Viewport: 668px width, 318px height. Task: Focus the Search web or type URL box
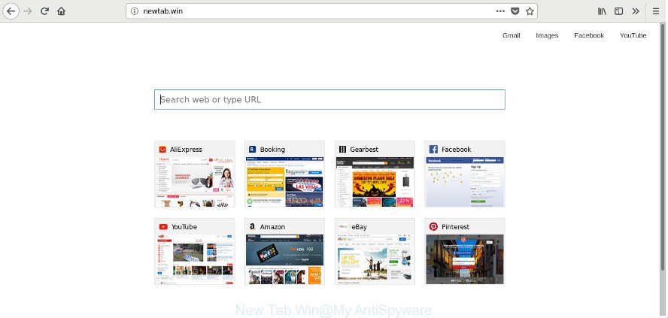tap(329, 100)
